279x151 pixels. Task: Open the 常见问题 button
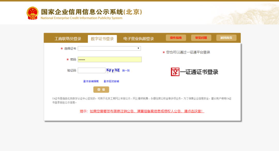coord(201,38)
